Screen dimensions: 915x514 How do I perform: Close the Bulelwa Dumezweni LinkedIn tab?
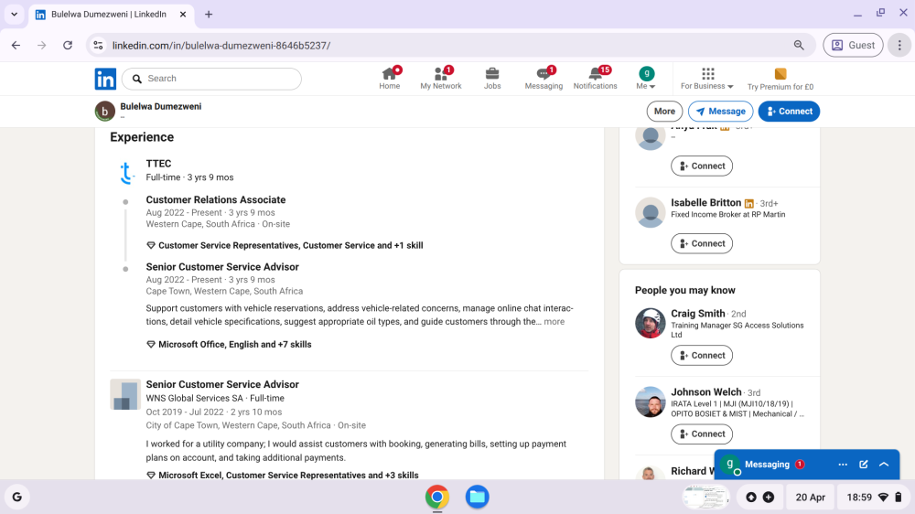click(x=183, y=14)
